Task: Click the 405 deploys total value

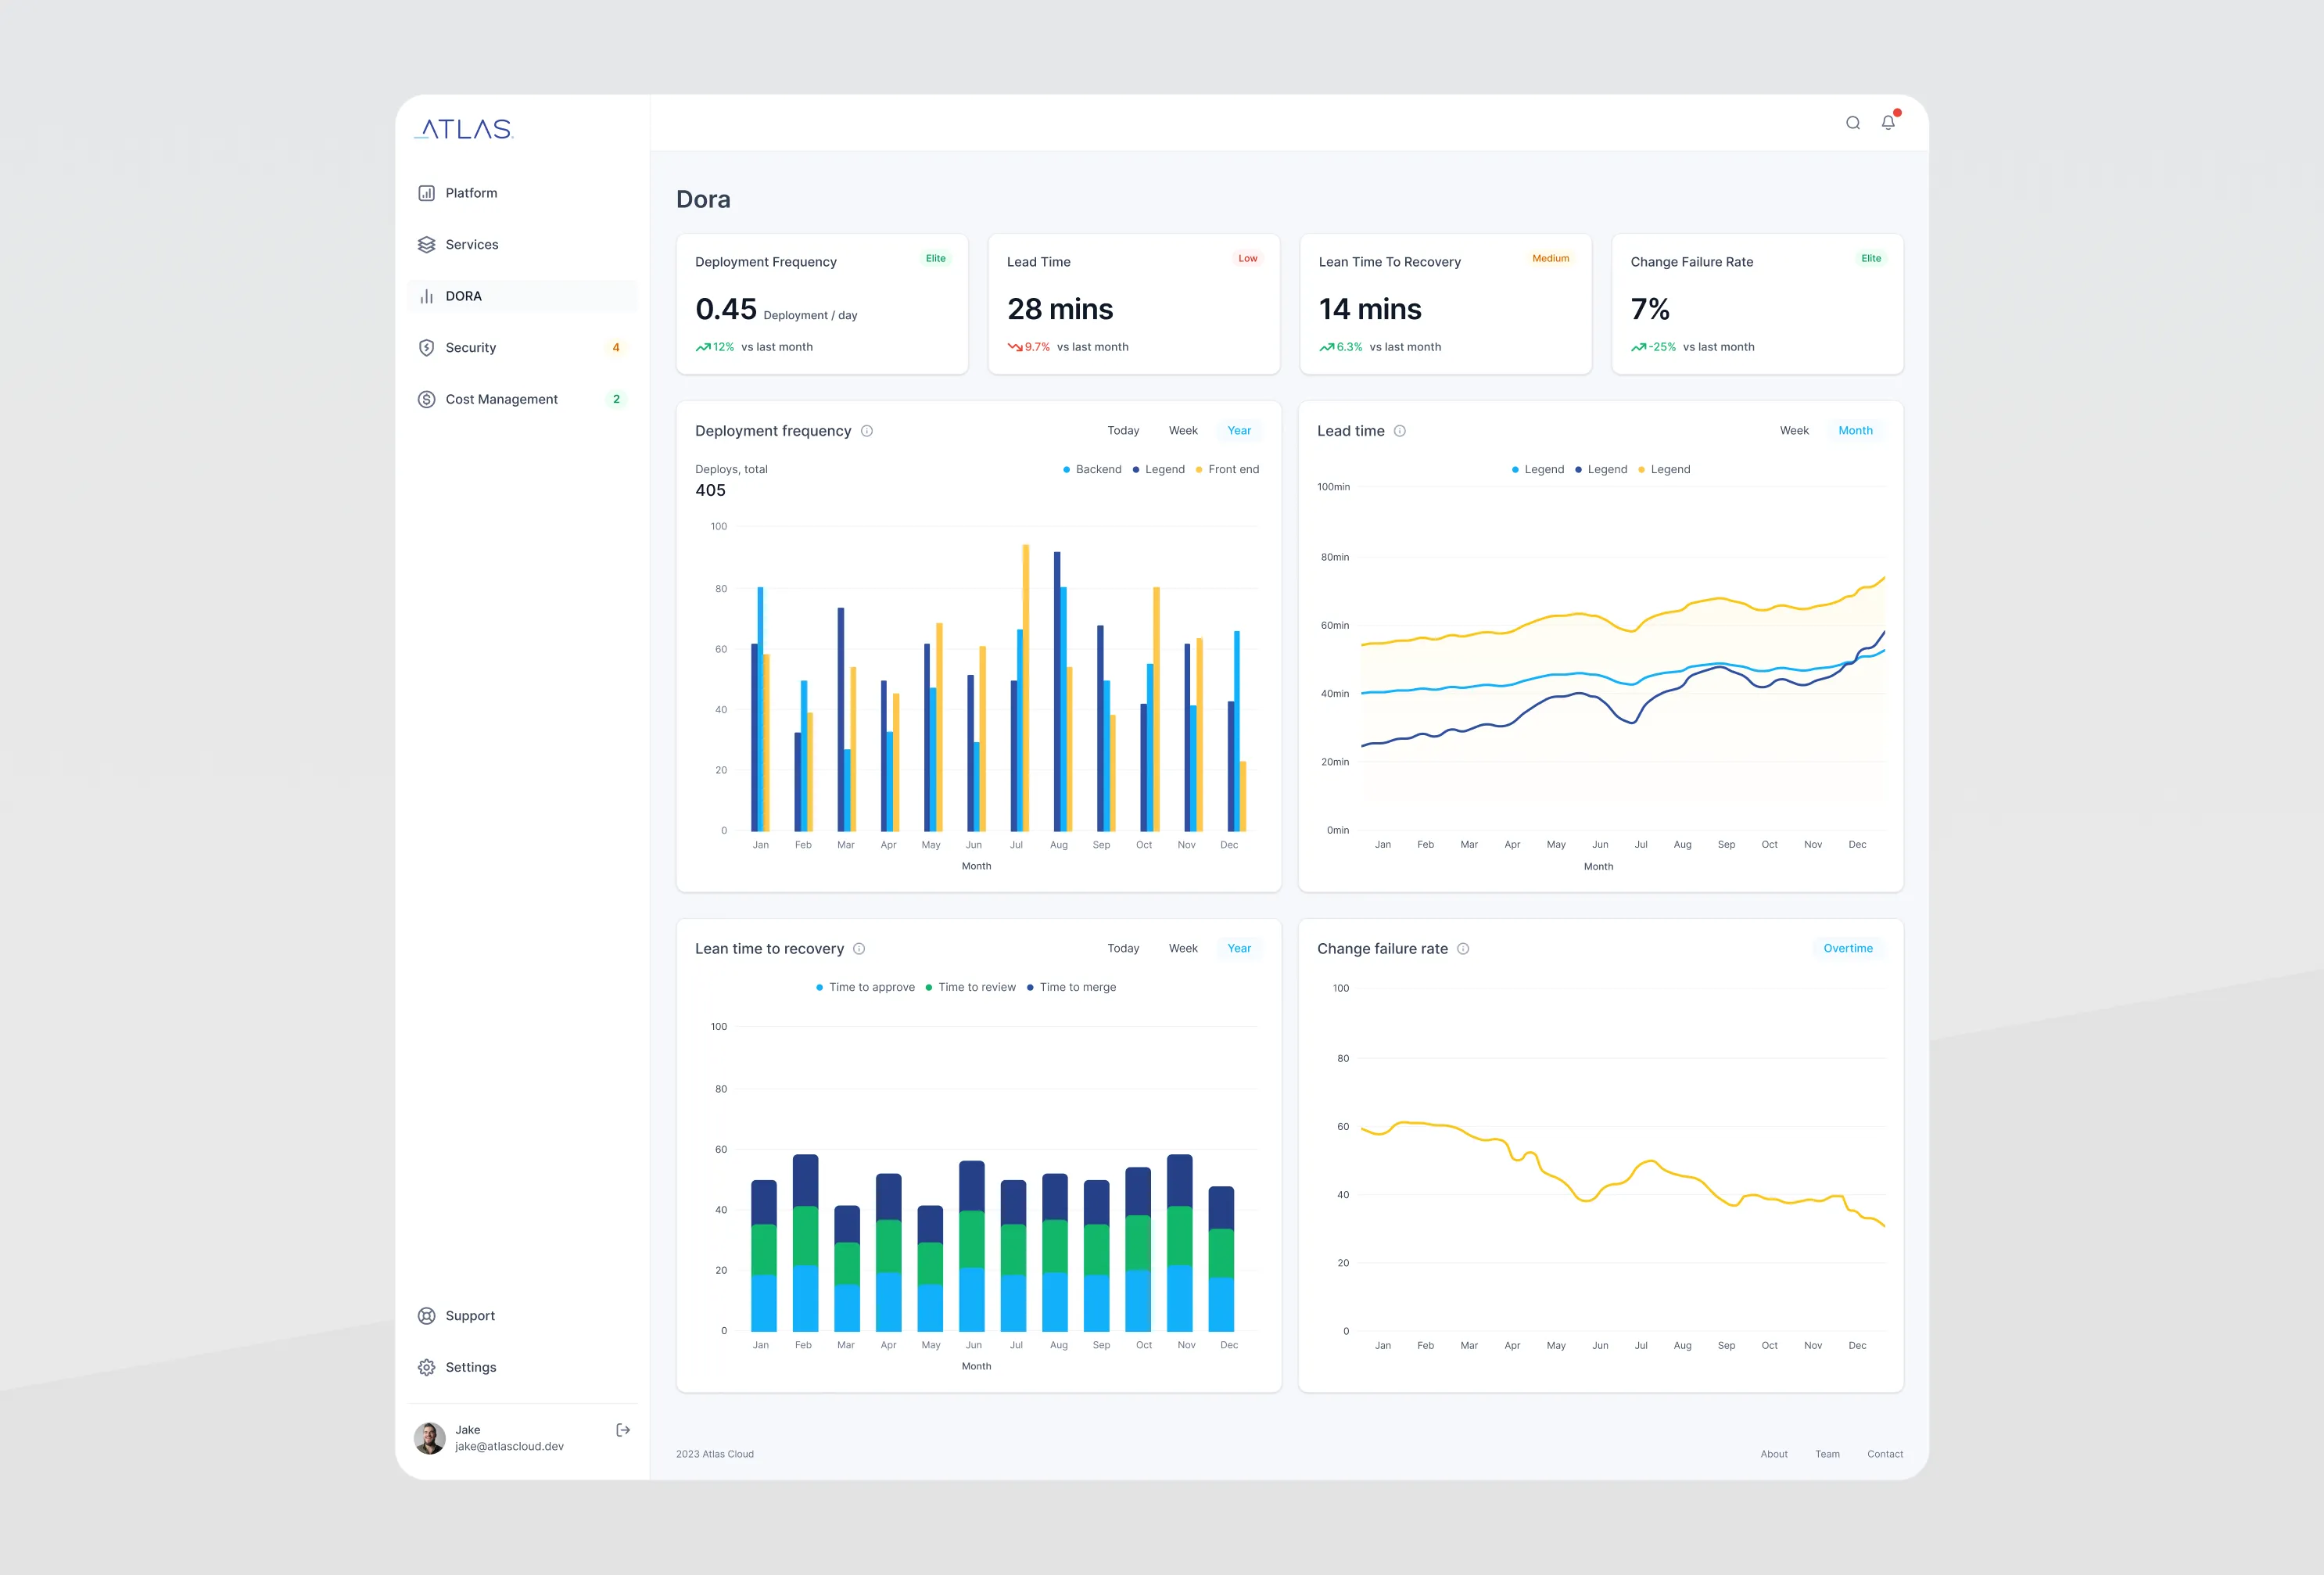Action: click(x=710, y=491)
